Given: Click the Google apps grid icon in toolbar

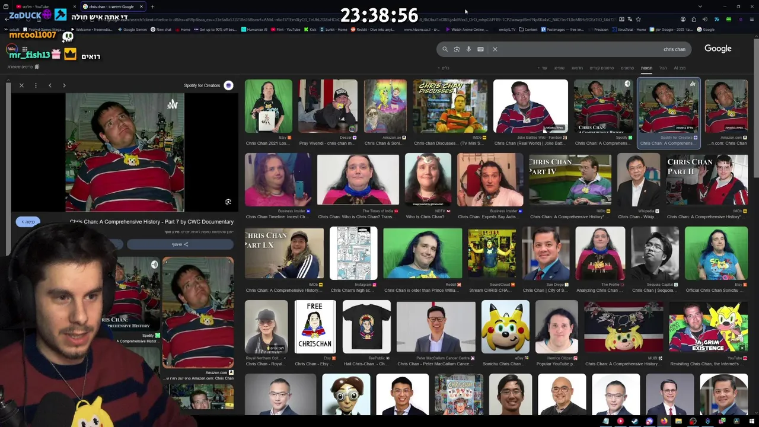Looking at the screenshot, I should click(25, 49).
